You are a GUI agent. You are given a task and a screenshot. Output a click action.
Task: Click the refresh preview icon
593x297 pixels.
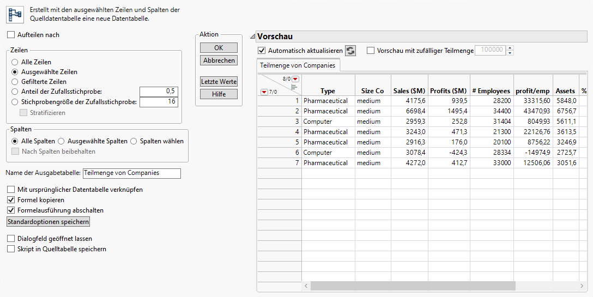tap(350, 51)
